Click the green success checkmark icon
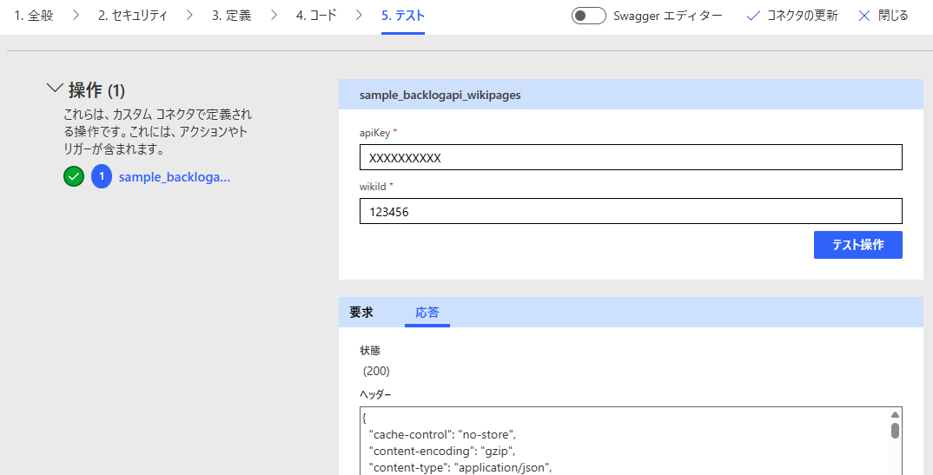 point(74,177)
